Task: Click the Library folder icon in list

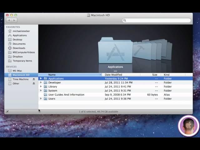Action: pyautogui.click(x=45, y=87)
